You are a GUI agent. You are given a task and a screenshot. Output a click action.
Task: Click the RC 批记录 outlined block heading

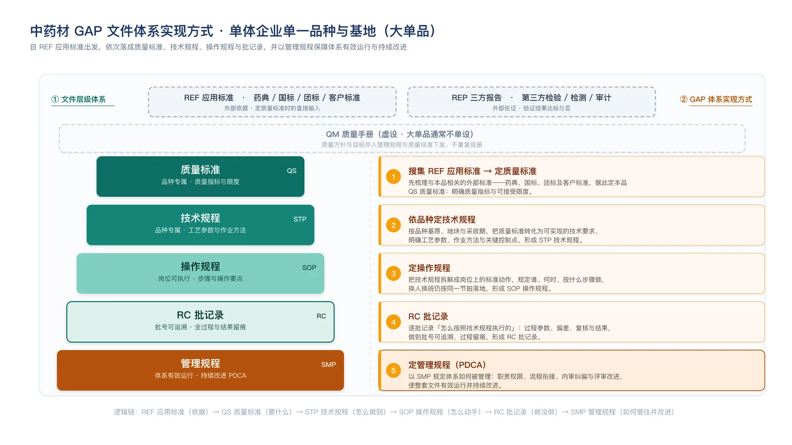point(200,315)
